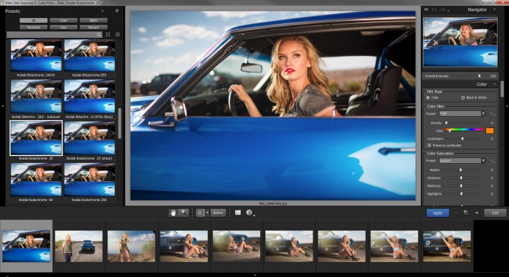
Task: Choose Kodak Ektachrome EES - Subdued preset
Action: (x=36, y=97)
